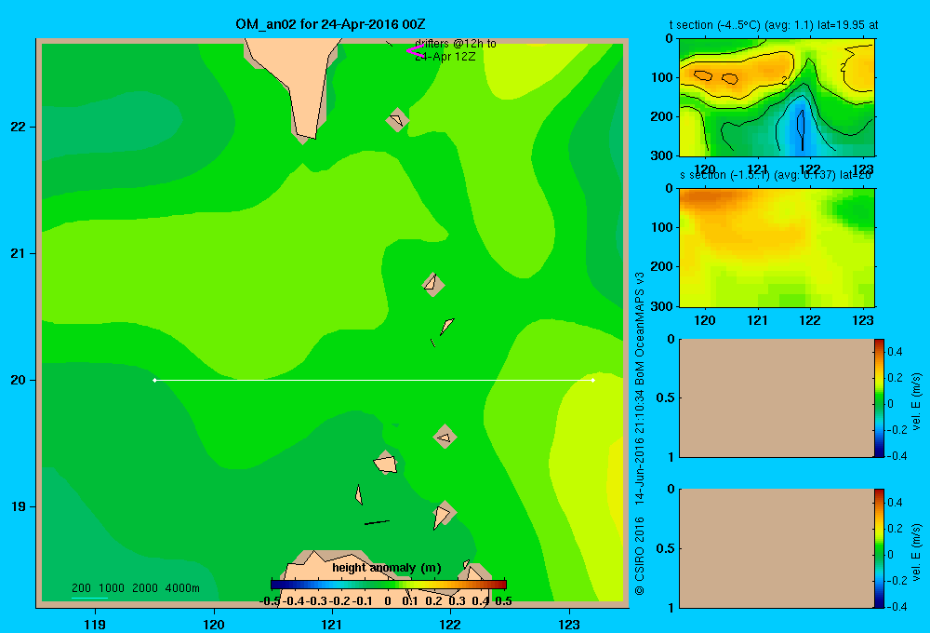930x633 pixels.
Task: Click the longitude 123 axis label under the main map
Action: click(x=569, y=624)
